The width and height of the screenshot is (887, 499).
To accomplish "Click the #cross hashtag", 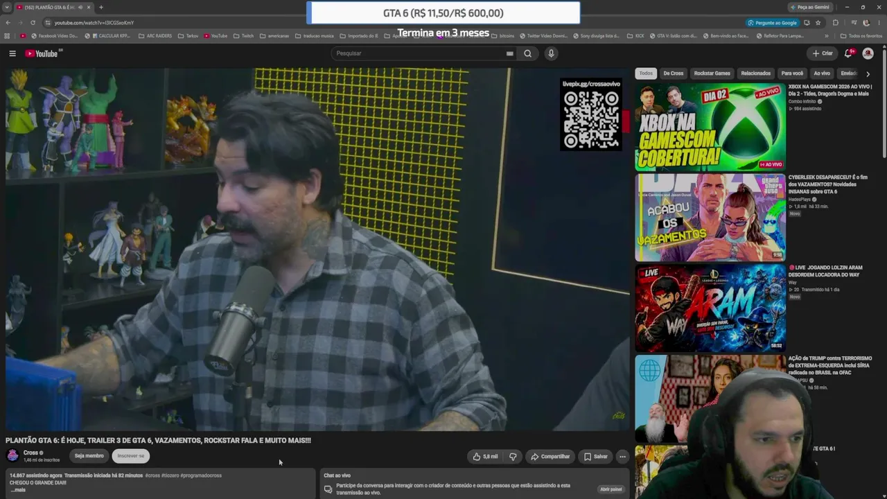I will [x=152, y=475].
